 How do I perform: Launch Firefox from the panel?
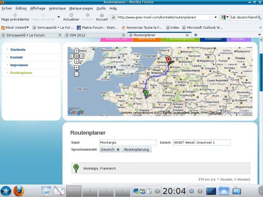click(x=18, y=191)
